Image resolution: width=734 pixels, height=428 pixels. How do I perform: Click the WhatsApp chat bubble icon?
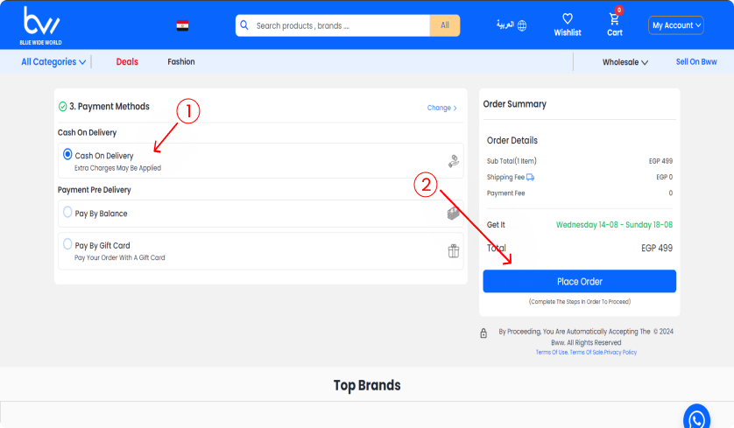click(x=696, y=417)
